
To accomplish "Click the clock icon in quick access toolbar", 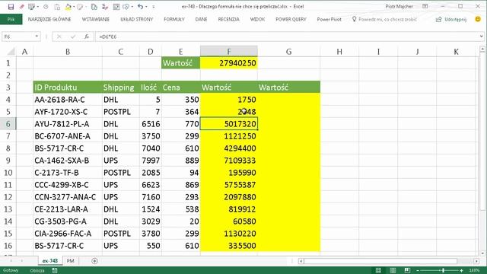I will 46,7.
